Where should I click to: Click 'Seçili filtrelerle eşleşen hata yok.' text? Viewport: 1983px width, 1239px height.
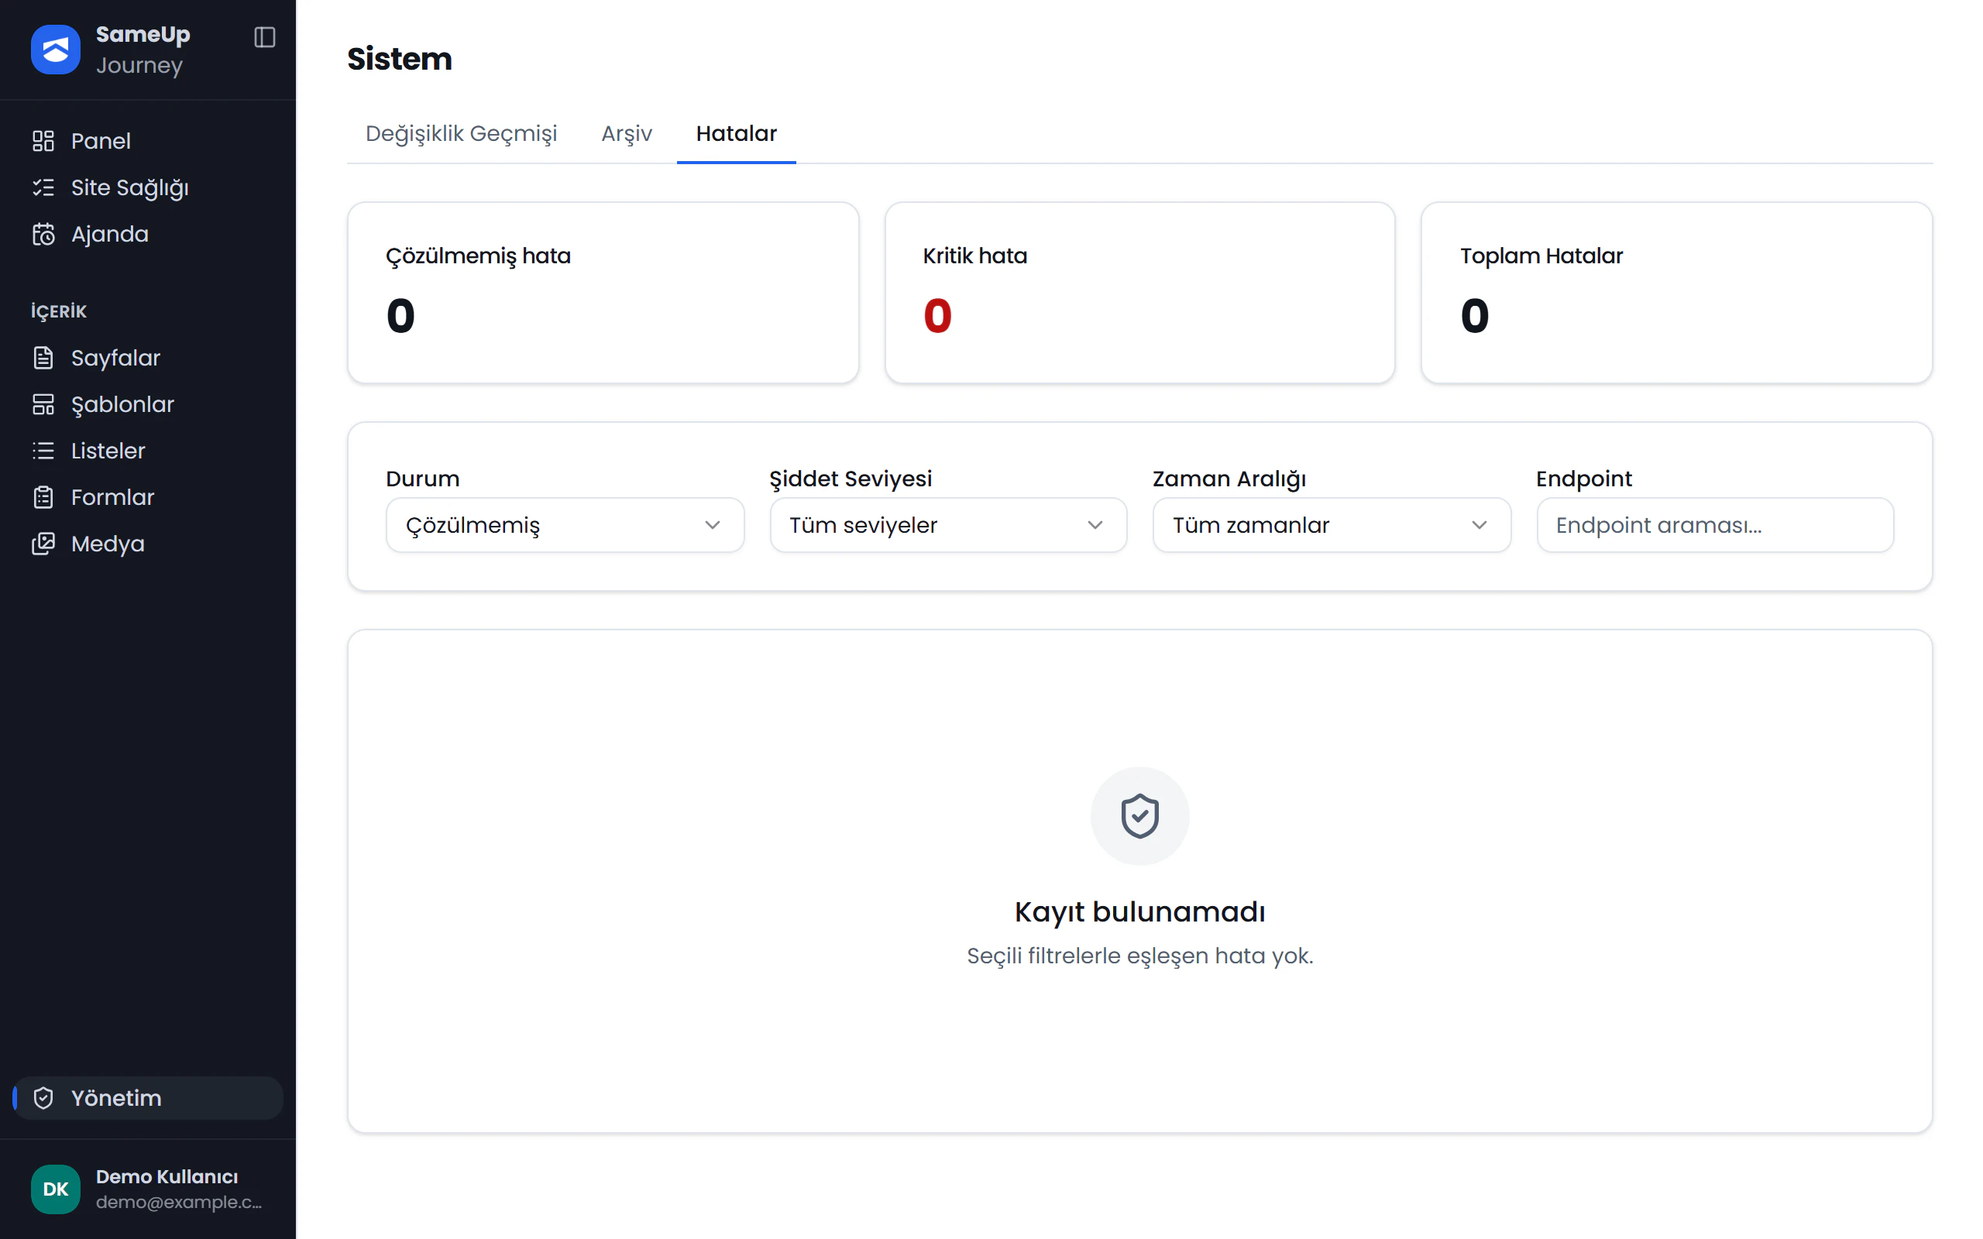[1139, 956]
